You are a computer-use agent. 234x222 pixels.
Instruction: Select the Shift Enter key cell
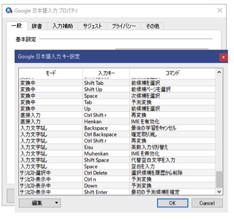pos(106,192)
